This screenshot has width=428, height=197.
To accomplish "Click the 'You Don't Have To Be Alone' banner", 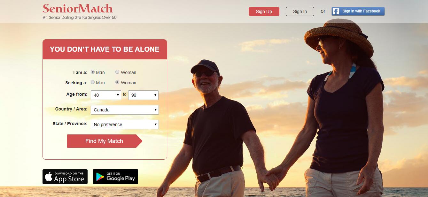I will (105, 49).
